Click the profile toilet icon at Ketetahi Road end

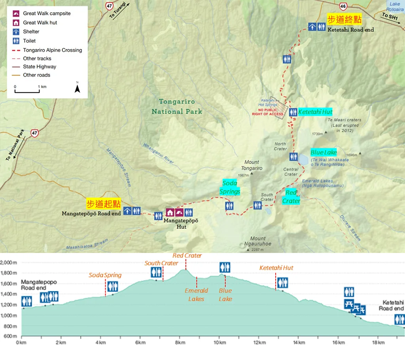[x=399, y=319]
